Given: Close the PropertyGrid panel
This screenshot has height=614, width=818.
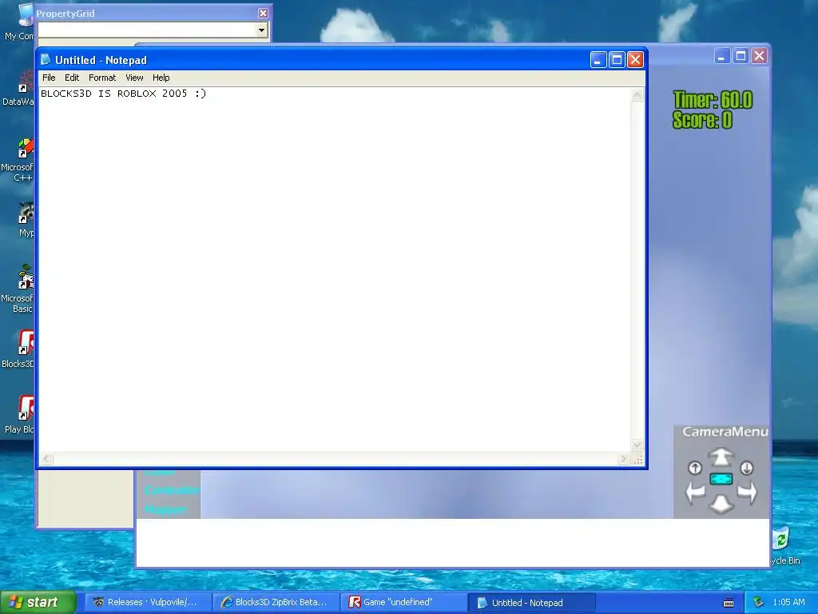Looking at the screenshot, I should coord(263,13).
